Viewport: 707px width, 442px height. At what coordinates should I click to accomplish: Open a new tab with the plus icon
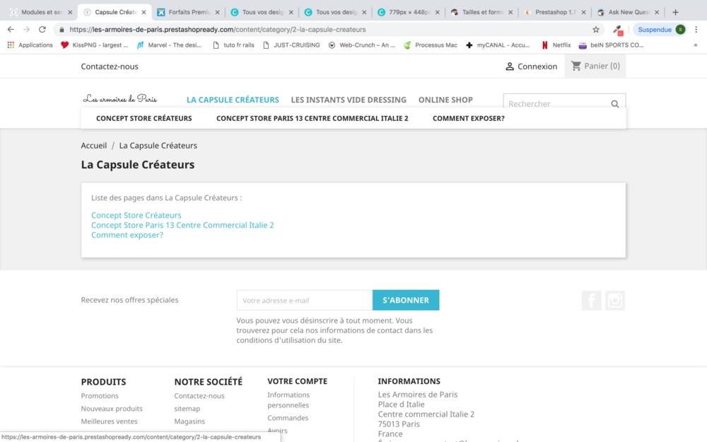(675, 12)
